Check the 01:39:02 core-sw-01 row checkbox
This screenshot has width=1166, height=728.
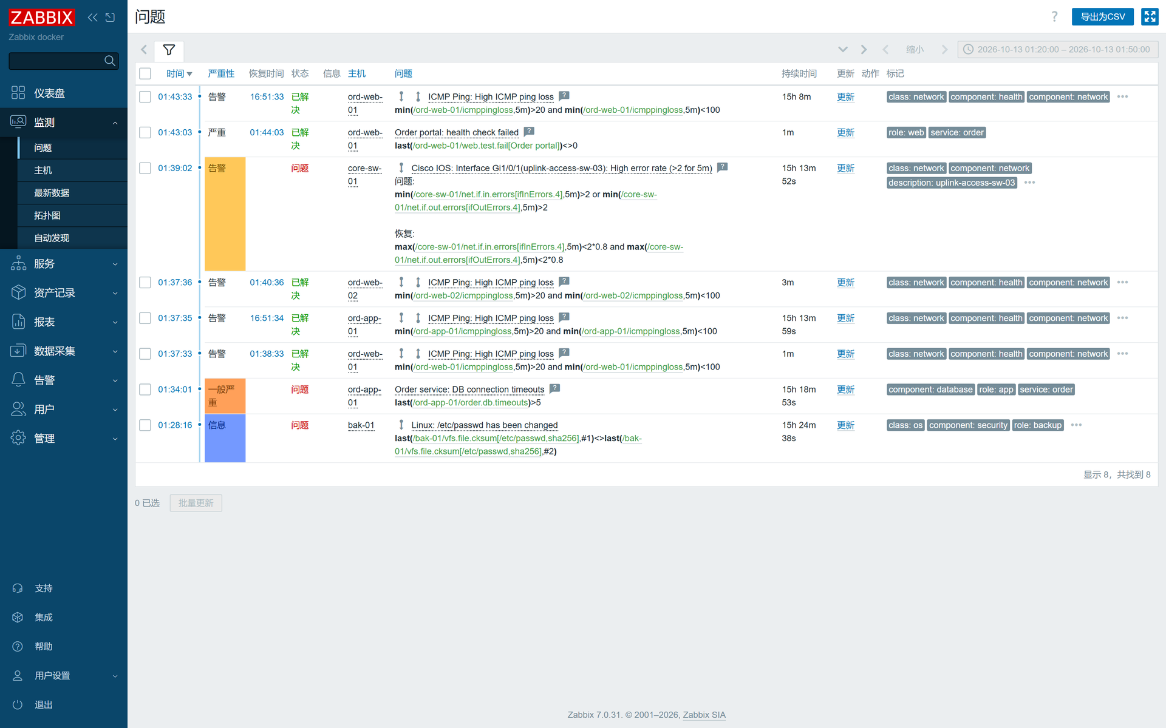point(145,168)
